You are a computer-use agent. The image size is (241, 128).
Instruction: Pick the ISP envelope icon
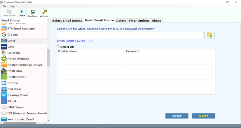(4, 113)
